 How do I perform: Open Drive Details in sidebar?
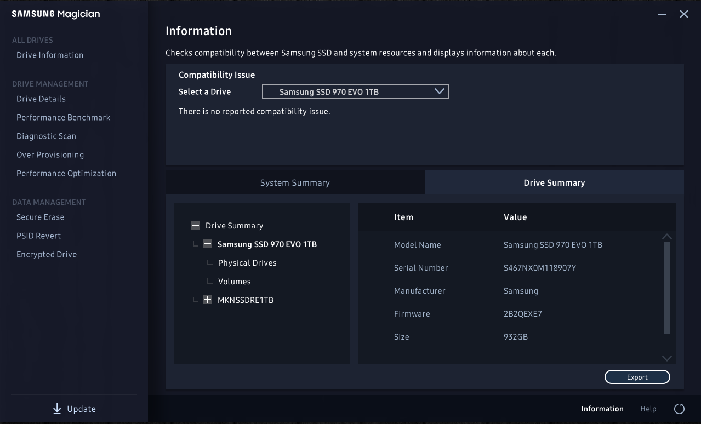tap(41, 99)
